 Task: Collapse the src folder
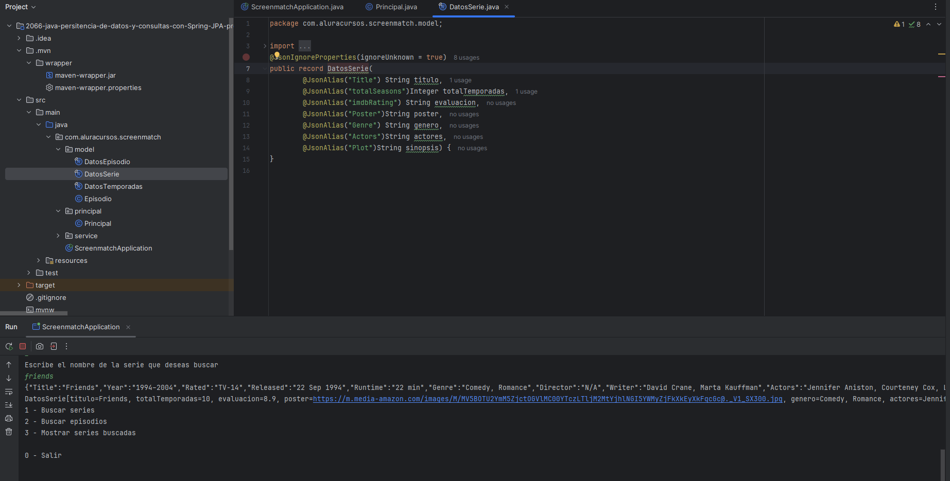click(19, 100)
